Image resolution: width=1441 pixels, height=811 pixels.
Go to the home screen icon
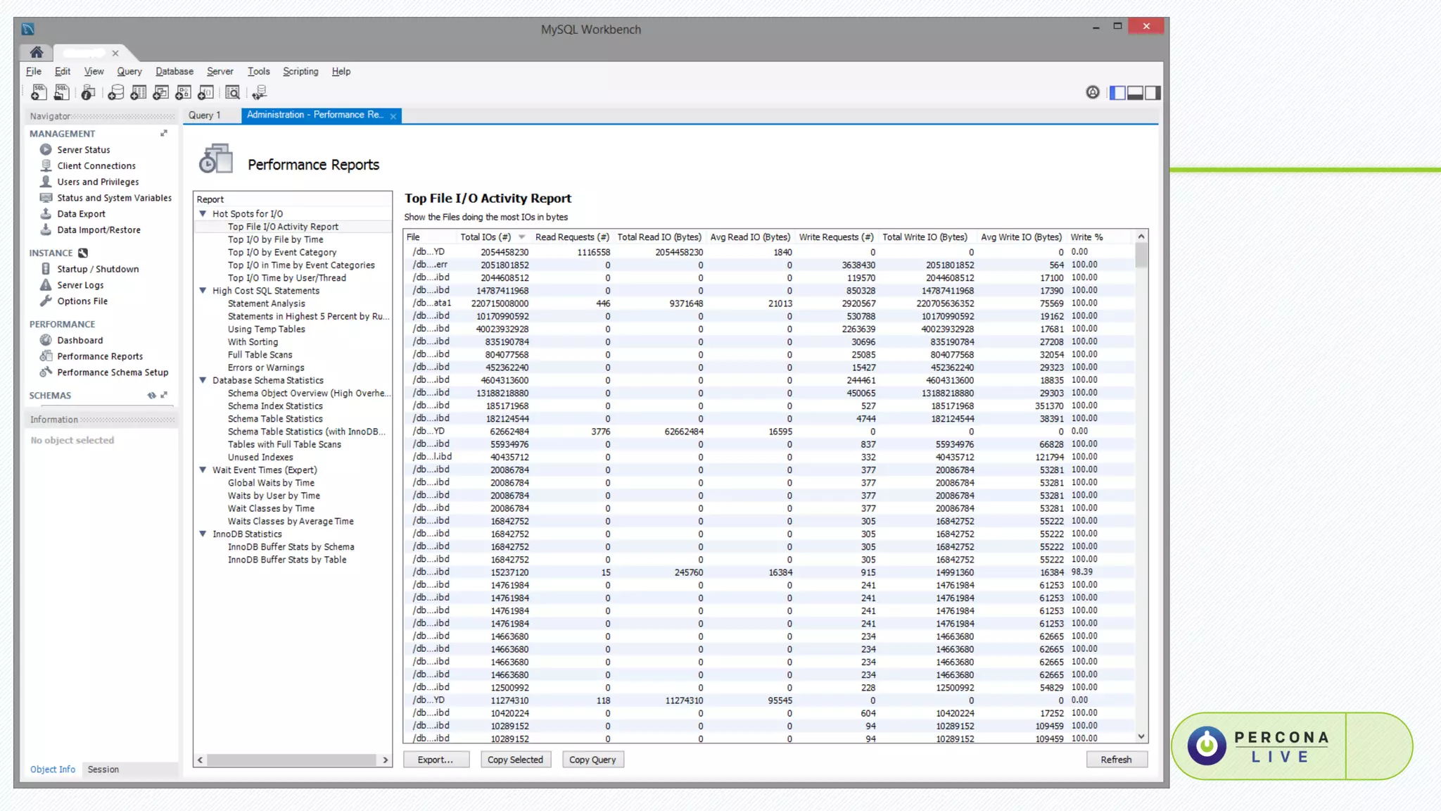pyautogui.click(x=37, y=52)
